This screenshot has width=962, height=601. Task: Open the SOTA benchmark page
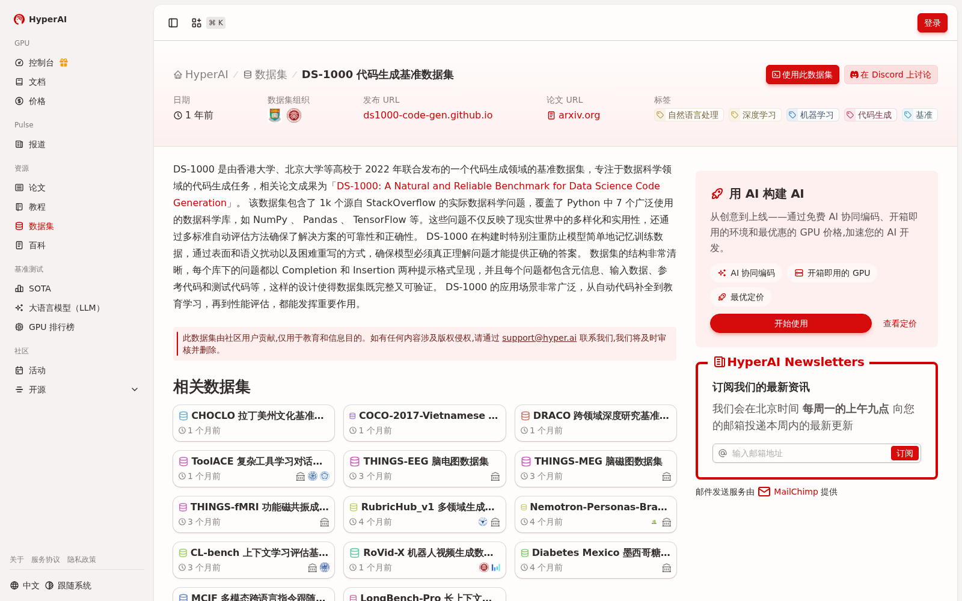point(77,288)
